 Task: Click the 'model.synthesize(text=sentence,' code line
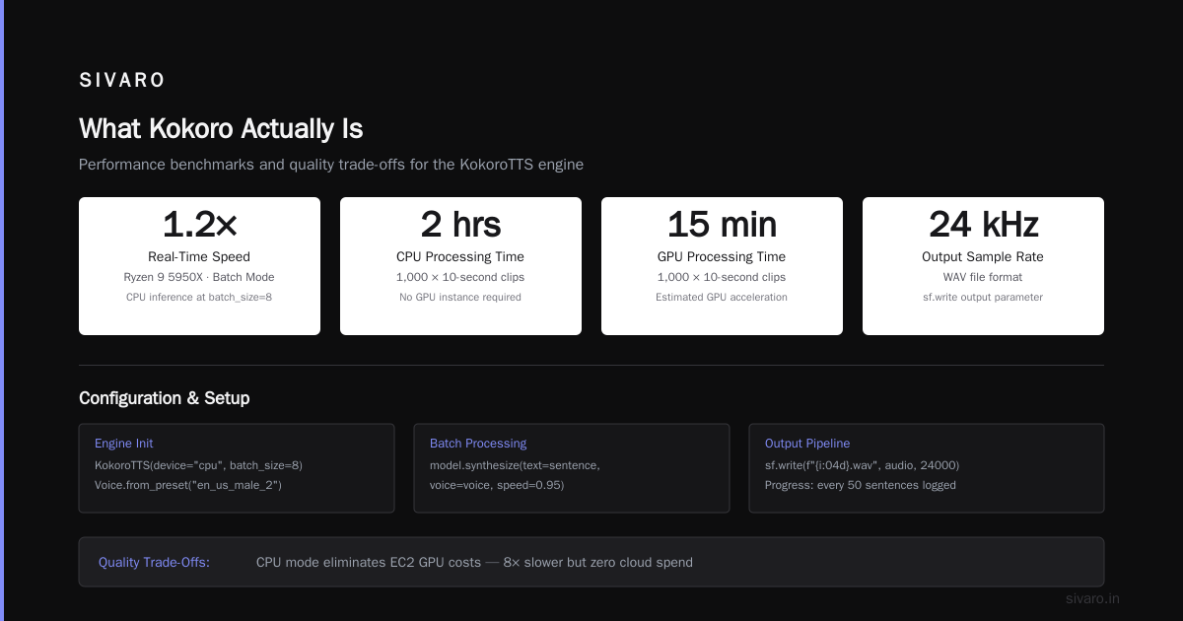pyautogui.click(x=515, y=465)
